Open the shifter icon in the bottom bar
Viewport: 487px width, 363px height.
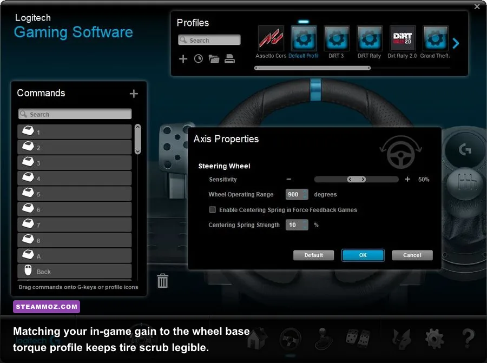(x=324, y=339)
